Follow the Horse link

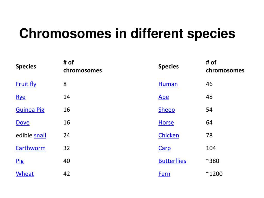(166, 122)
